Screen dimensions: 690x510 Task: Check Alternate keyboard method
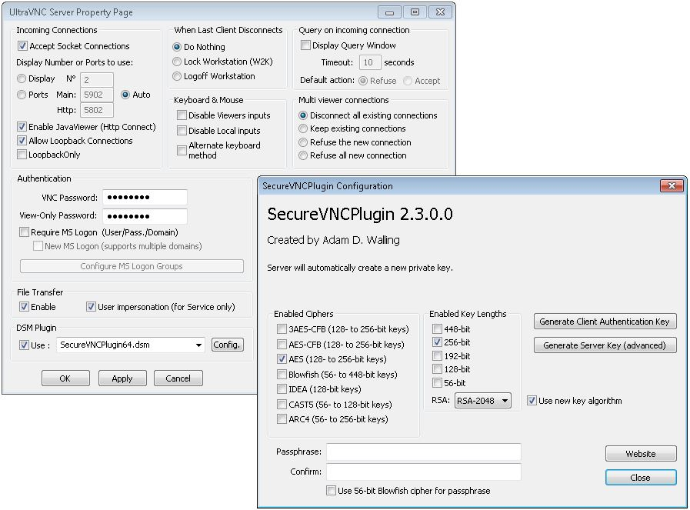(182, 150)
